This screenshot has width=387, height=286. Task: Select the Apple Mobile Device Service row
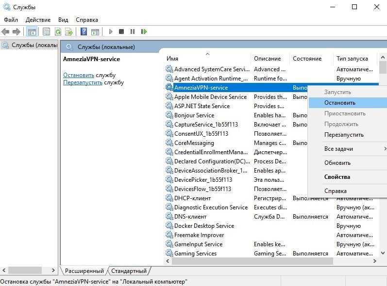pos(236,96)
